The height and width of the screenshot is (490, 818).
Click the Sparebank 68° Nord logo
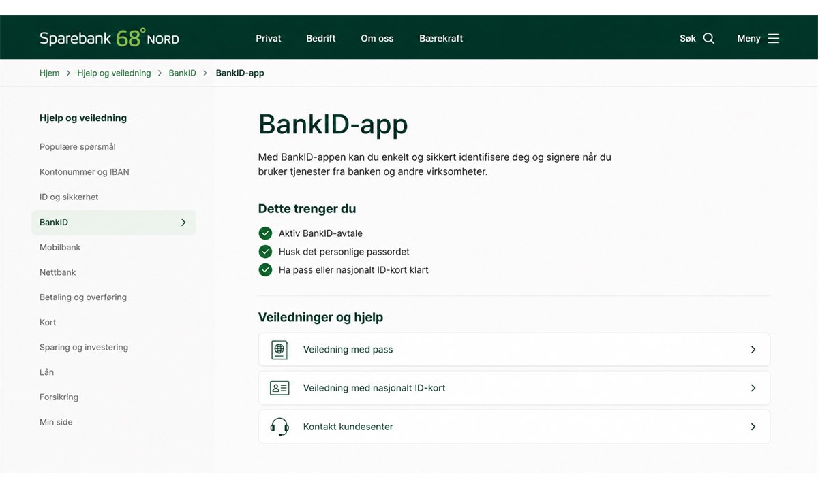(109, 38)
